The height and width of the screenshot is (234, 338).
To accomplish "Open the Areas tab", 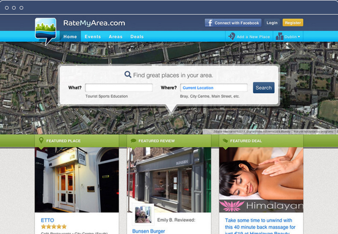I will coord(115,37).
